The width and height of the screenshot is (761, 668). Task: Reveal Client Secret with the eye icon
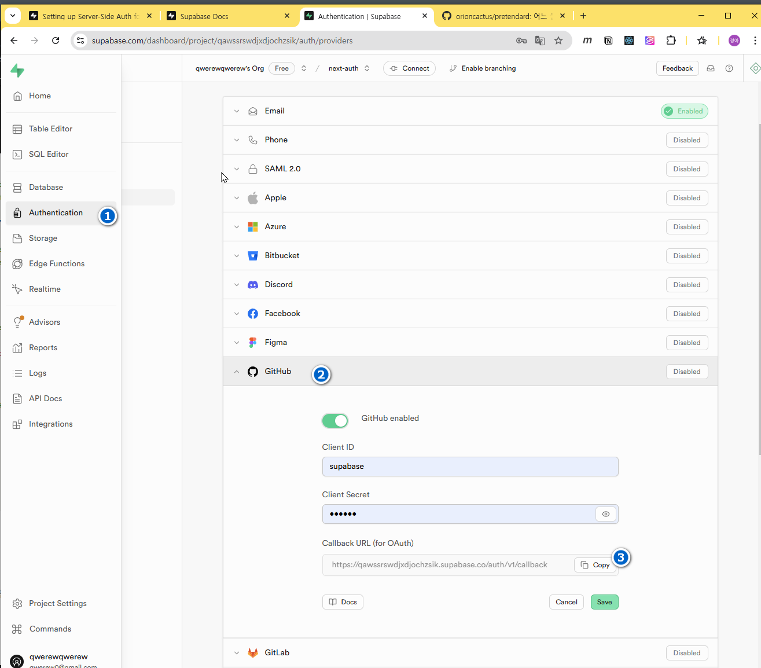(x=606, y=514)
